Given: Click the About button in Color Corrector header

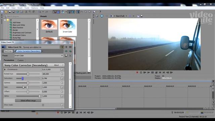Looking at the screenshot, I should click(56, 65).
